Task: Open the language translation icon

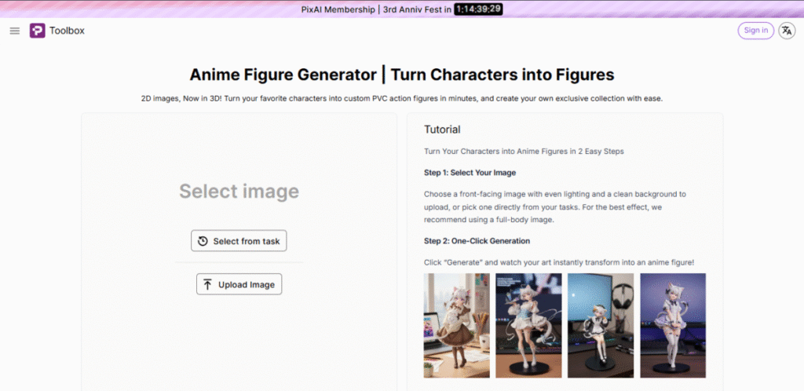Action: click(x=786, y=31)
